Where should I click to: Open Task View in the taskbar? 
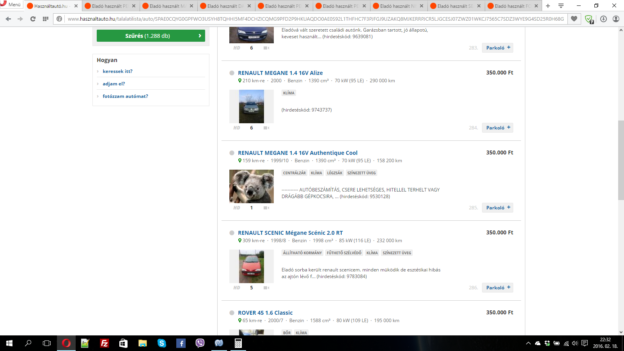click(x=47, y=343)
